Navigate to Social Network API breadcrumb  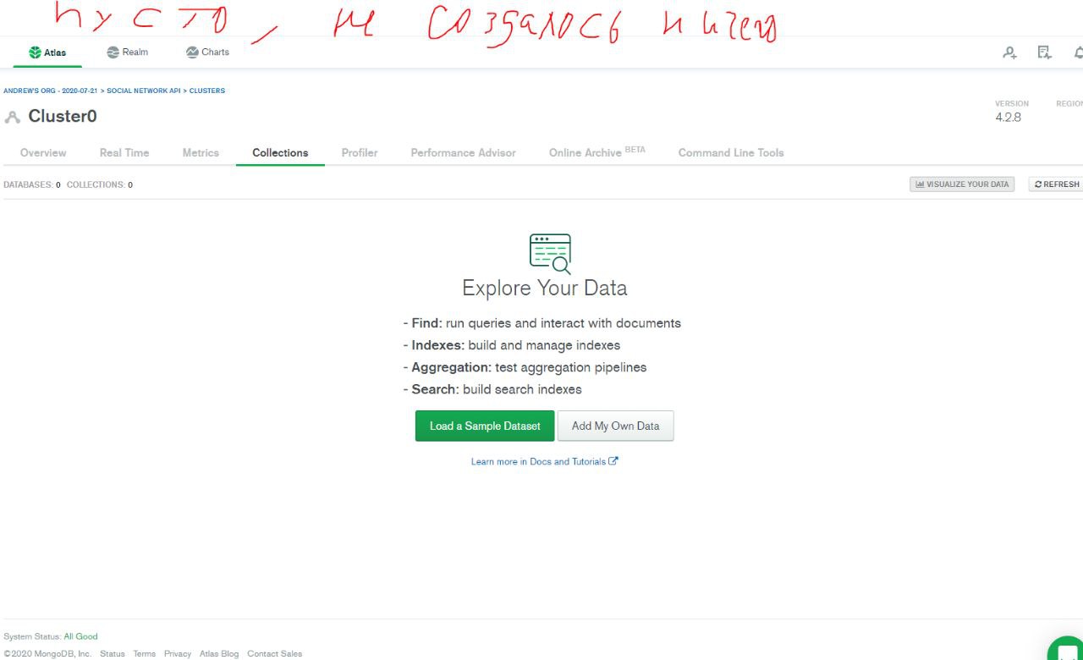[143, 91]
